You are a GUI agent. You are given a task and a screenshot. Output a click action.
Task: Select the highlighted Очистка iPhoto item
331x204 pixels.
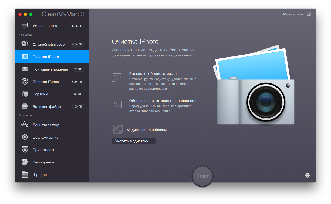pos(46,57)
